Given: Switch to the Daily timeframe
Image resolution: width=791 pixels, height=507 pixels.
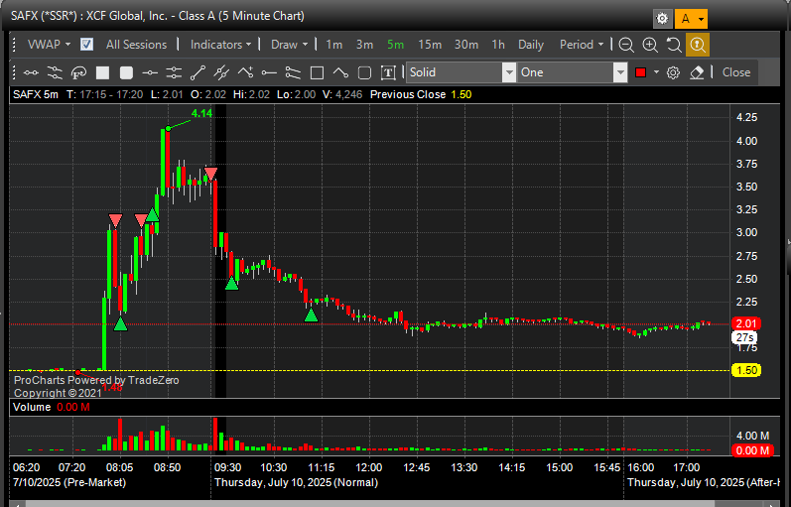Looking at the screenshot, I should (531, 45).
